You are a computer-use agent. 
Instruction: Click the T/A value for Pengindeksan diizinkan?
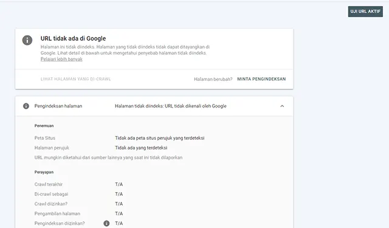(x=119, y=224)
